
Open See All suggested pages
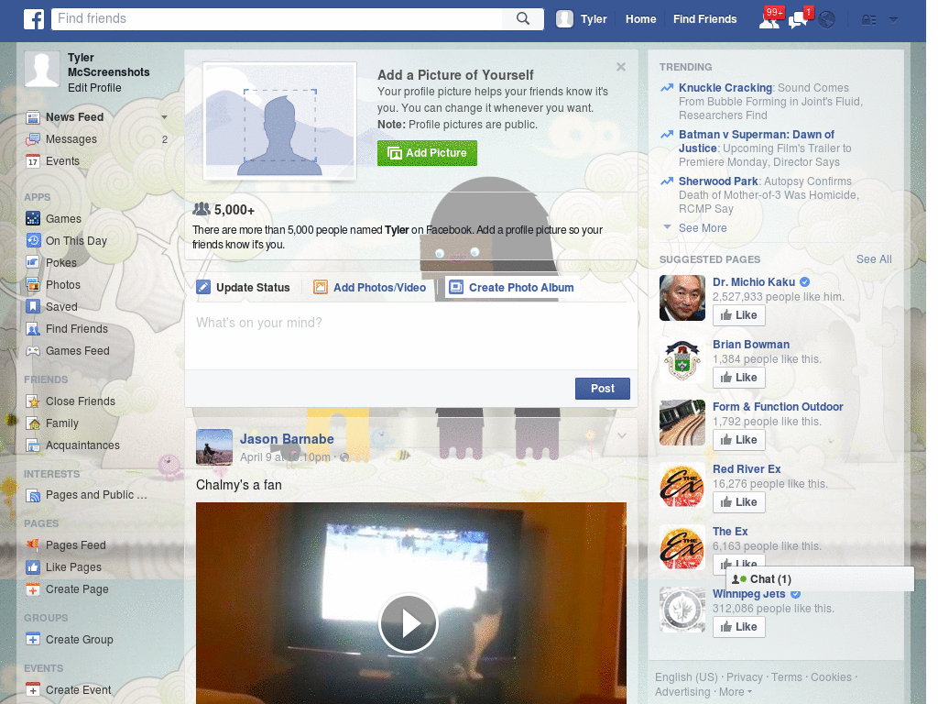pos(873,259)
